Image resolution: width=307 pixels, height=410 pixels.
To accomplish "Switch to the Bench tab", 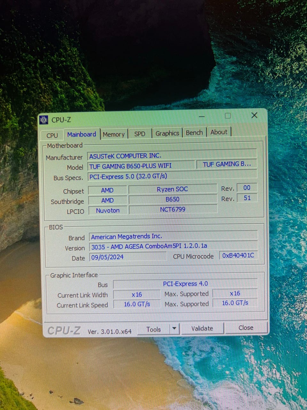I will click(194, 132).
